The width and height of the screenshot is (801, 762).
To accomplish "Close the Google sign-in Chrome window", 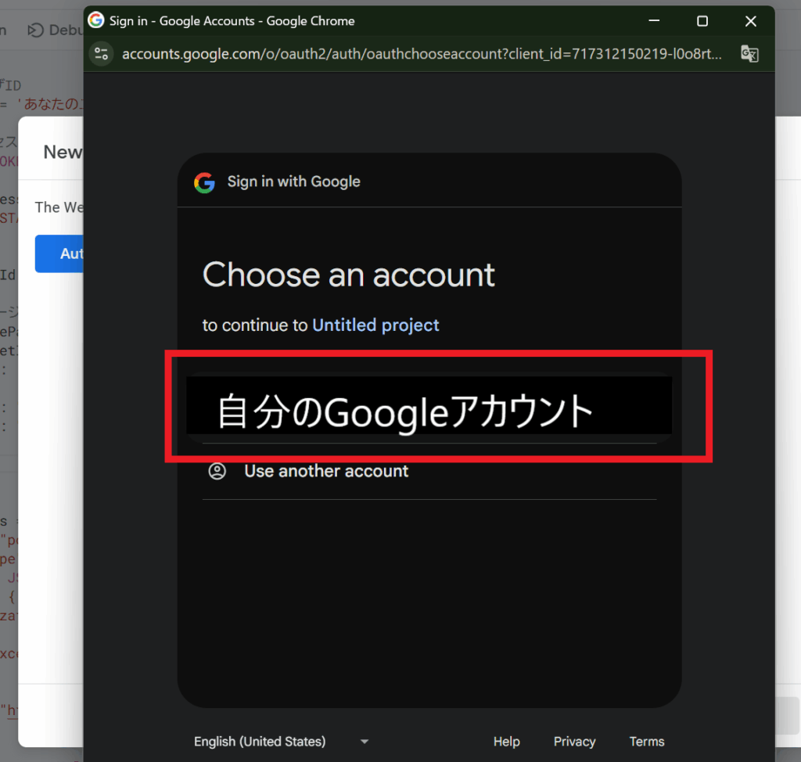I will pyautogui.click(x=750, y=21).
